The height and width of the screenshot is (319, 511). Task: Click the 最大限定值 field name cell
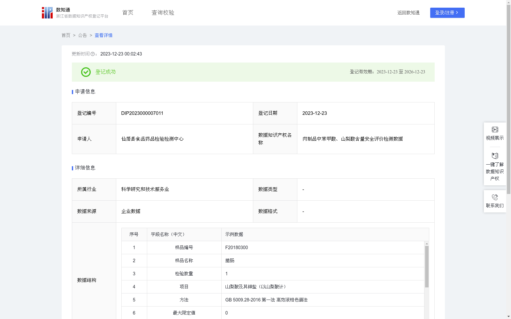[184, 313]
